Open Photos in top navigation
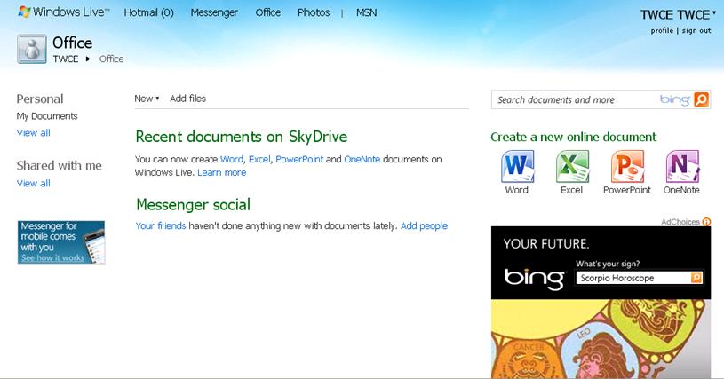724x379 pixels. 314,13
